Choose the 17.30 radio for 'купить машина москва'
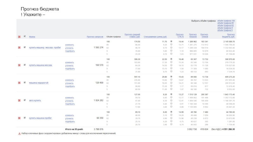253x142 pixels. pos(171,62)
